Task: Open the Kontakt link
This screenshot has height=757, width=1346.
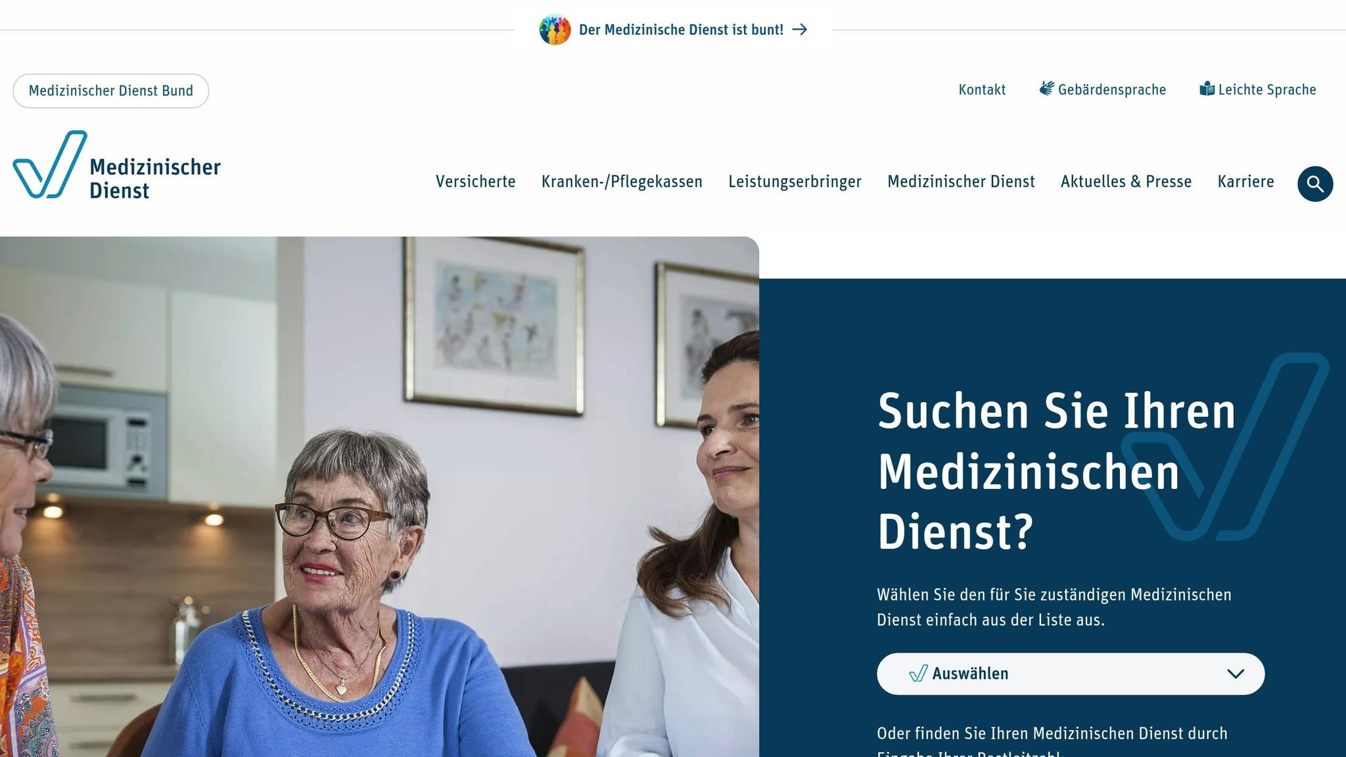Action: click(982, 89)
